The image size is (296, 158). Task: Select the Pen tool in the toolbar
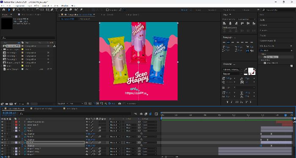(x=52, y=10)
